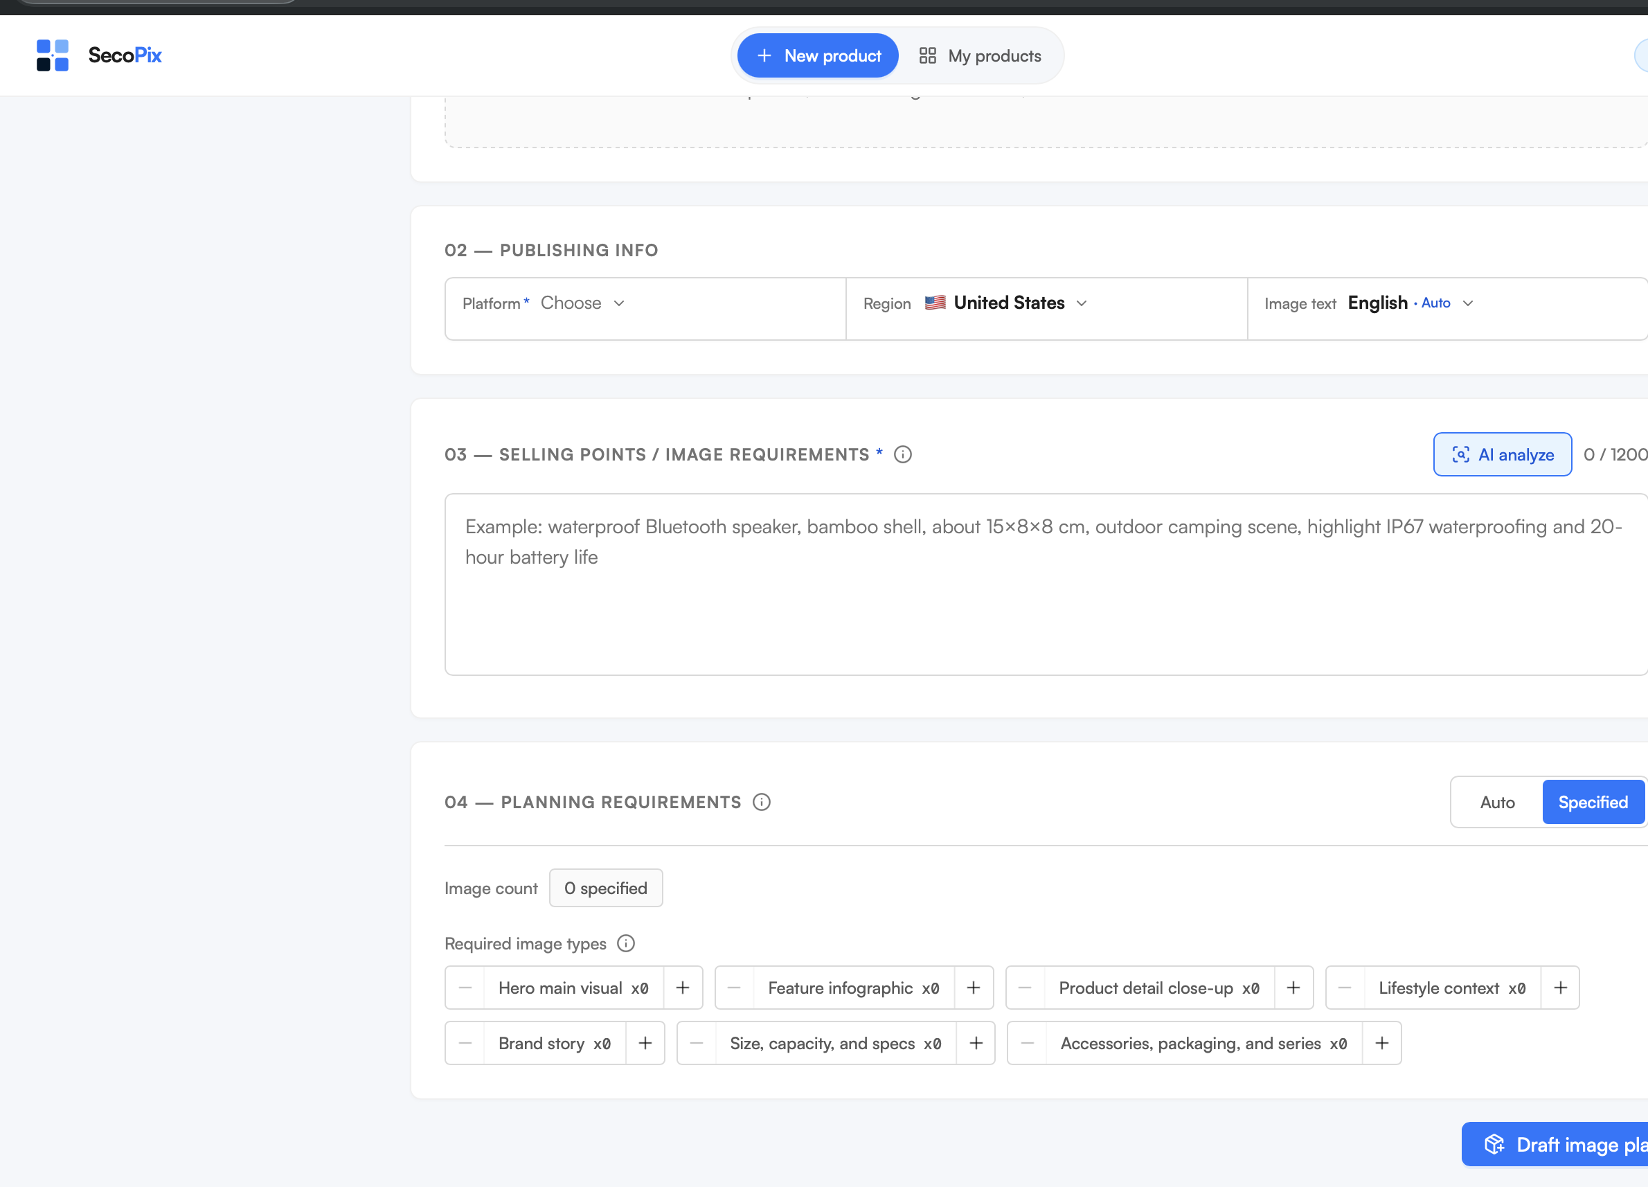Image resolution: width=1648 pixels, height=1187 pixels.
Task: Add one Accessories, packaging, and series image
Action: (x=1381, y=1043)
